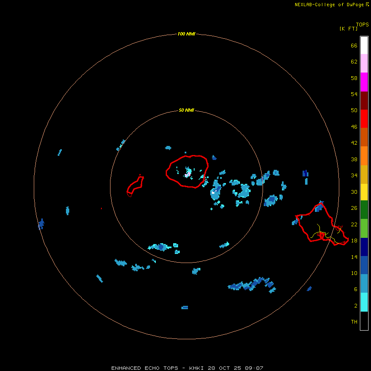This screenshot has width=371, height=371.
Task: Click the legend value 6
Action: pyautogui.click(x=356, y=289)
